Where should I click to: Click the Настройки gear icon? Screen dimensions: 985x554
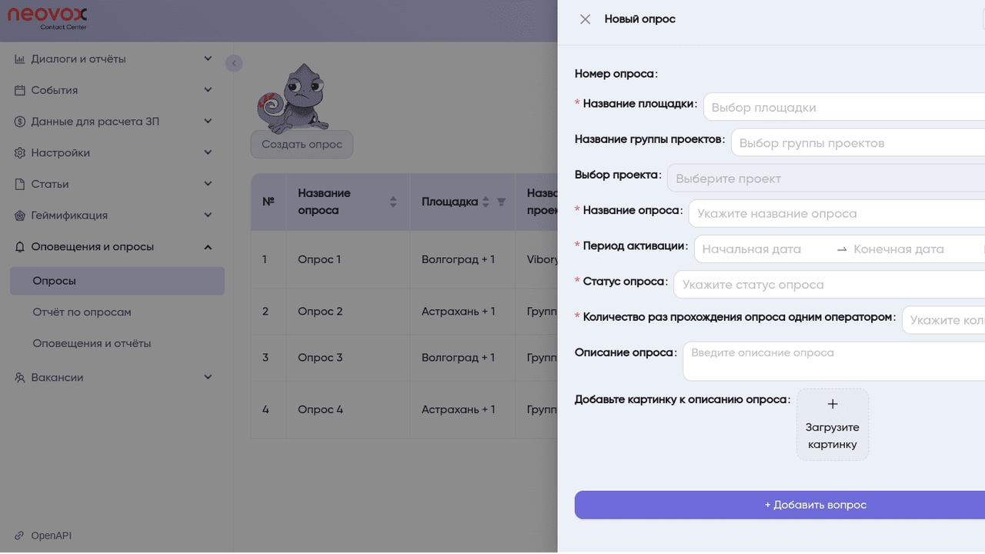pos(20,153)
